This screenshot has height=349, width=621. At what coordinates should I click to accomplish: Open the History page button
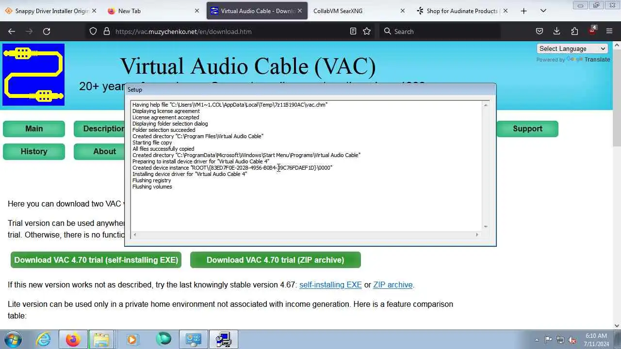34,152
